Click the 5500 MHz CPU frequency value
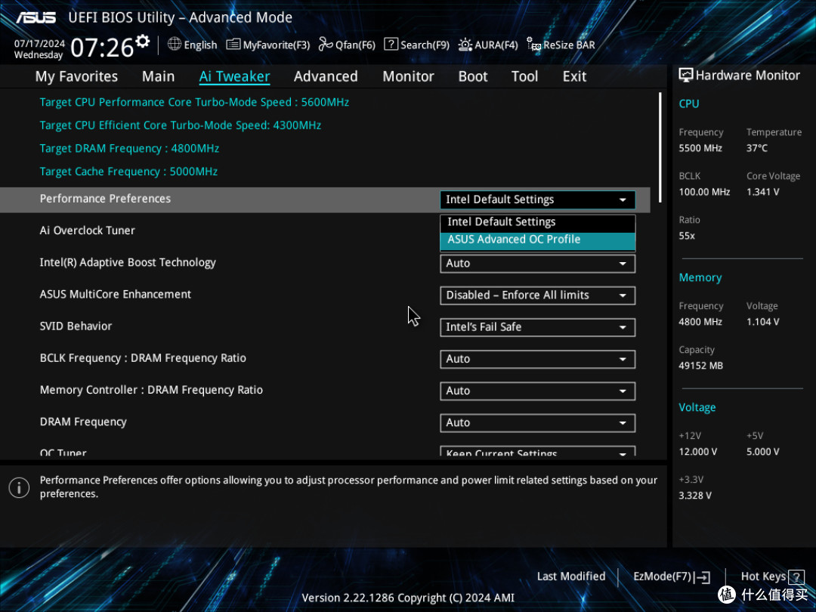This screenshot has width=816, height=612. pyautogui.click(x=700, y=148)
